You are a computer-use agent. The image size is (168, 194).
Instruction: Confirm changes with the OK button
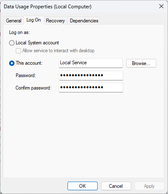point(82,186)
